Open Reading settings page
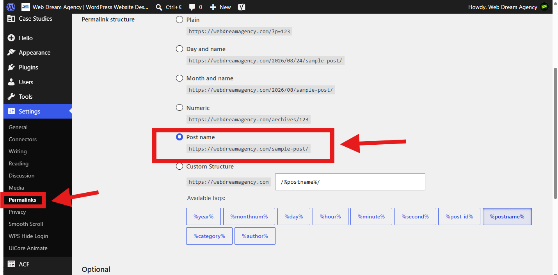The image size is (558, 275). pos(18,163)
